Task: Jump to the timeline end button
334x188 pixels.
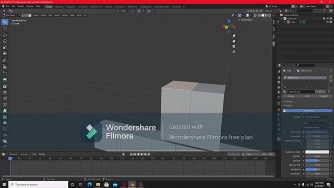Action: [149, 154]
